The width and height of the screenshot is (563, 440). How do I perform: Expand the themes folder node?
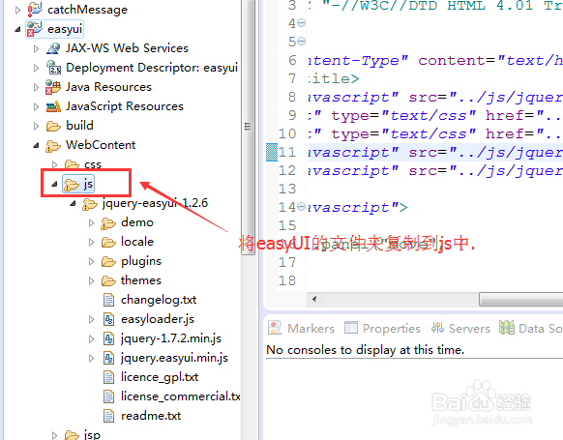click(91, 281)
